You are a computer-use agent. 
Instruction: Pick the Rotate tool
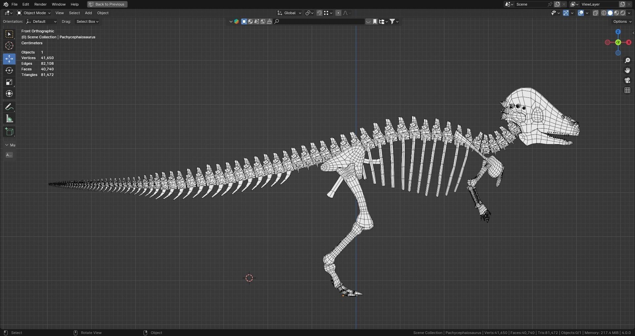coord(9,70)
